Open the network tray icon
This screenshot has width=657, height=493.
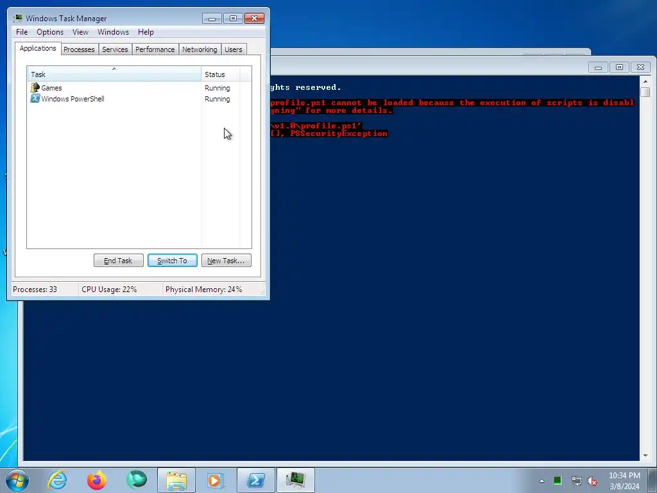pyautogui.click(x=576, y=481)
